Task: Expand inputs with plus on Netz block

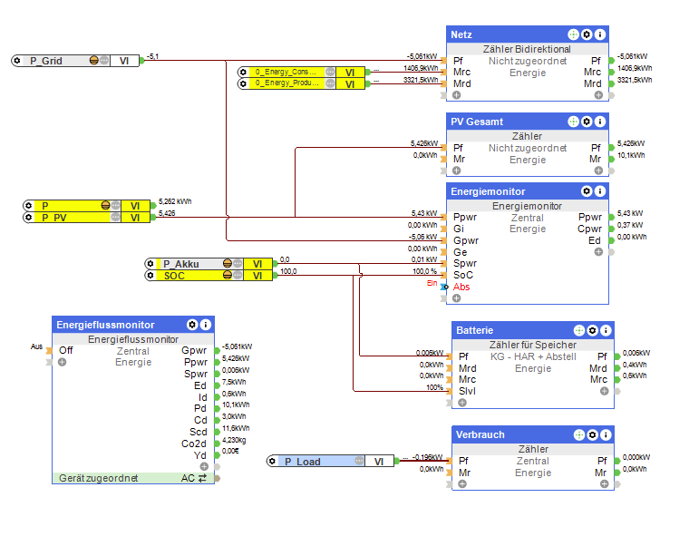Action: [x=457, y=94]
